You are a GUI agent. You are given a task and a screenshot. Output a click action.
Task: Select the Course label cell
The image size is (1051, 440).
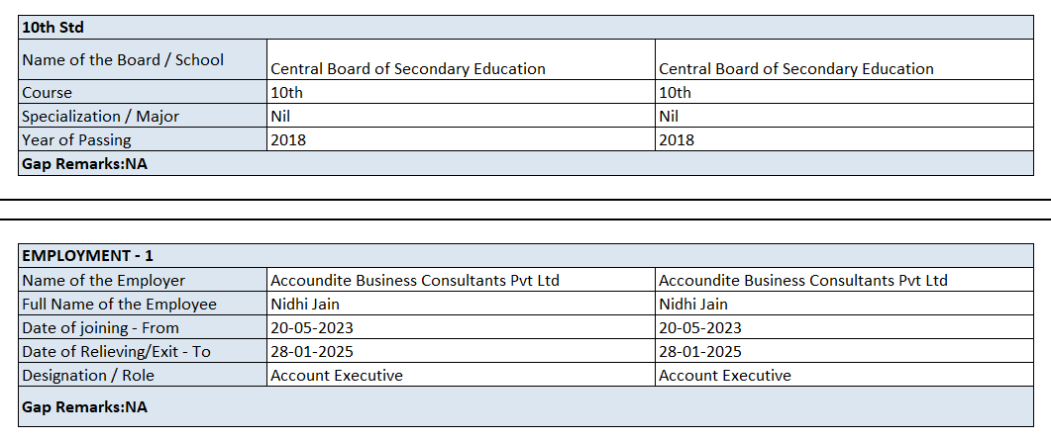coord(48,93)
